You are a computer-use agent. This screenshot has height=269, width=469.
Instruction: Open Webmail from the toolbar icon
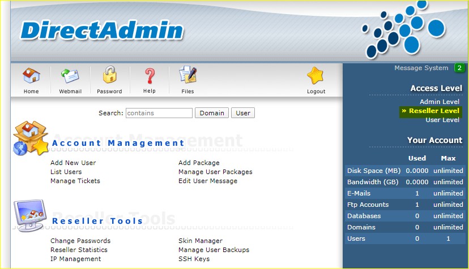(70, 76)
